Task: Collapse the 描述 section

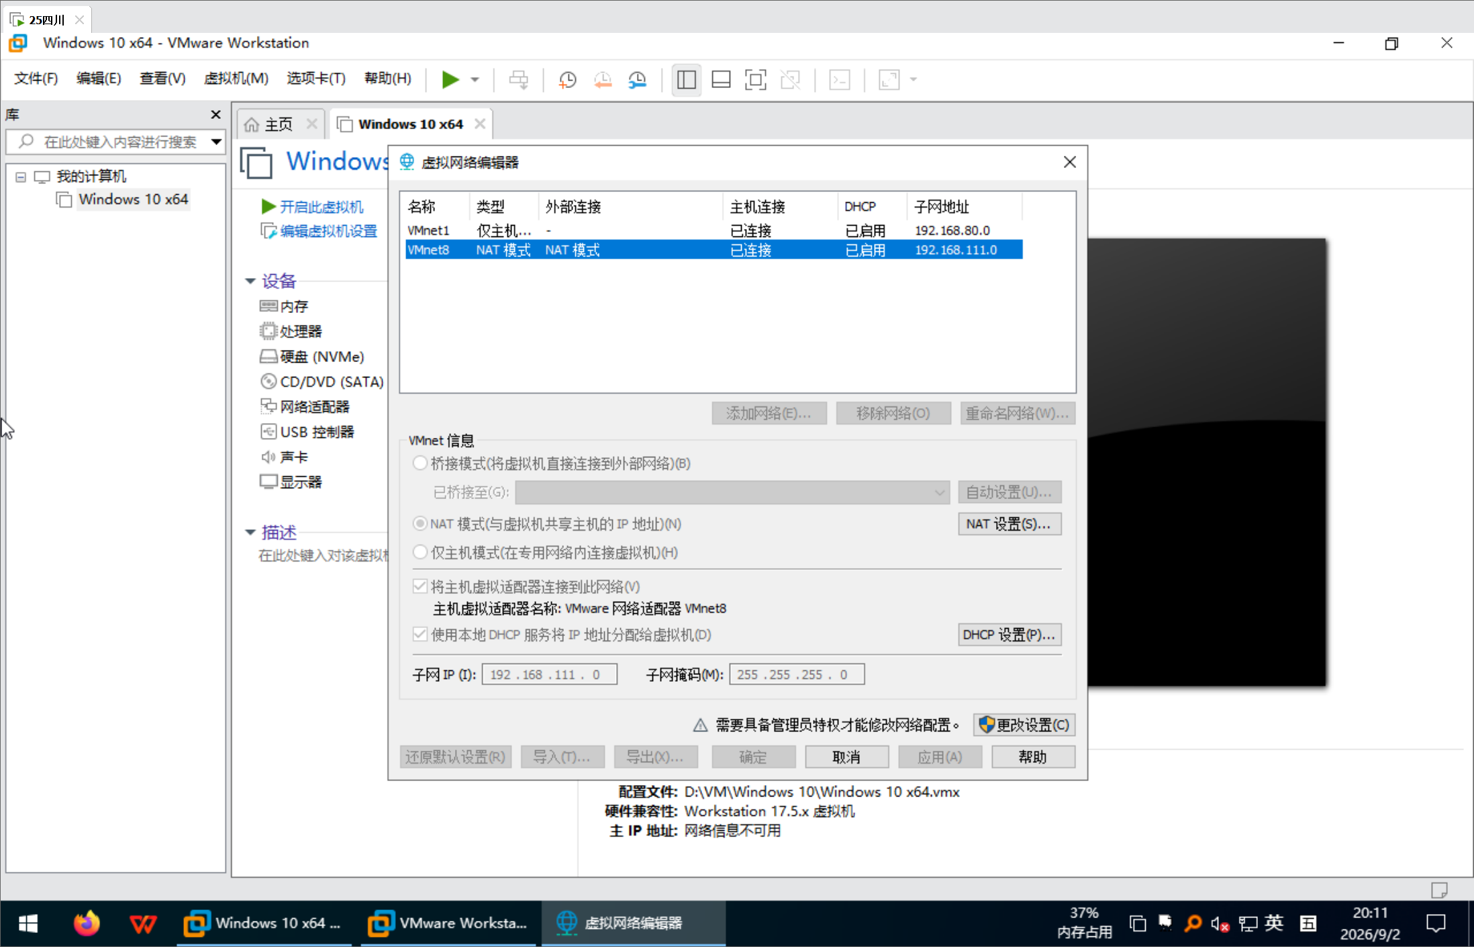Action: pos(250,533)
